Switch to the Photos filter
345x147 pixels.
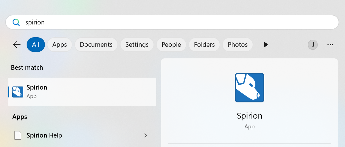click(x=238, y=45)
